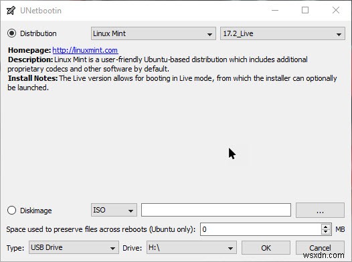Click the 'Drive:' label text

tap(133, 248)
